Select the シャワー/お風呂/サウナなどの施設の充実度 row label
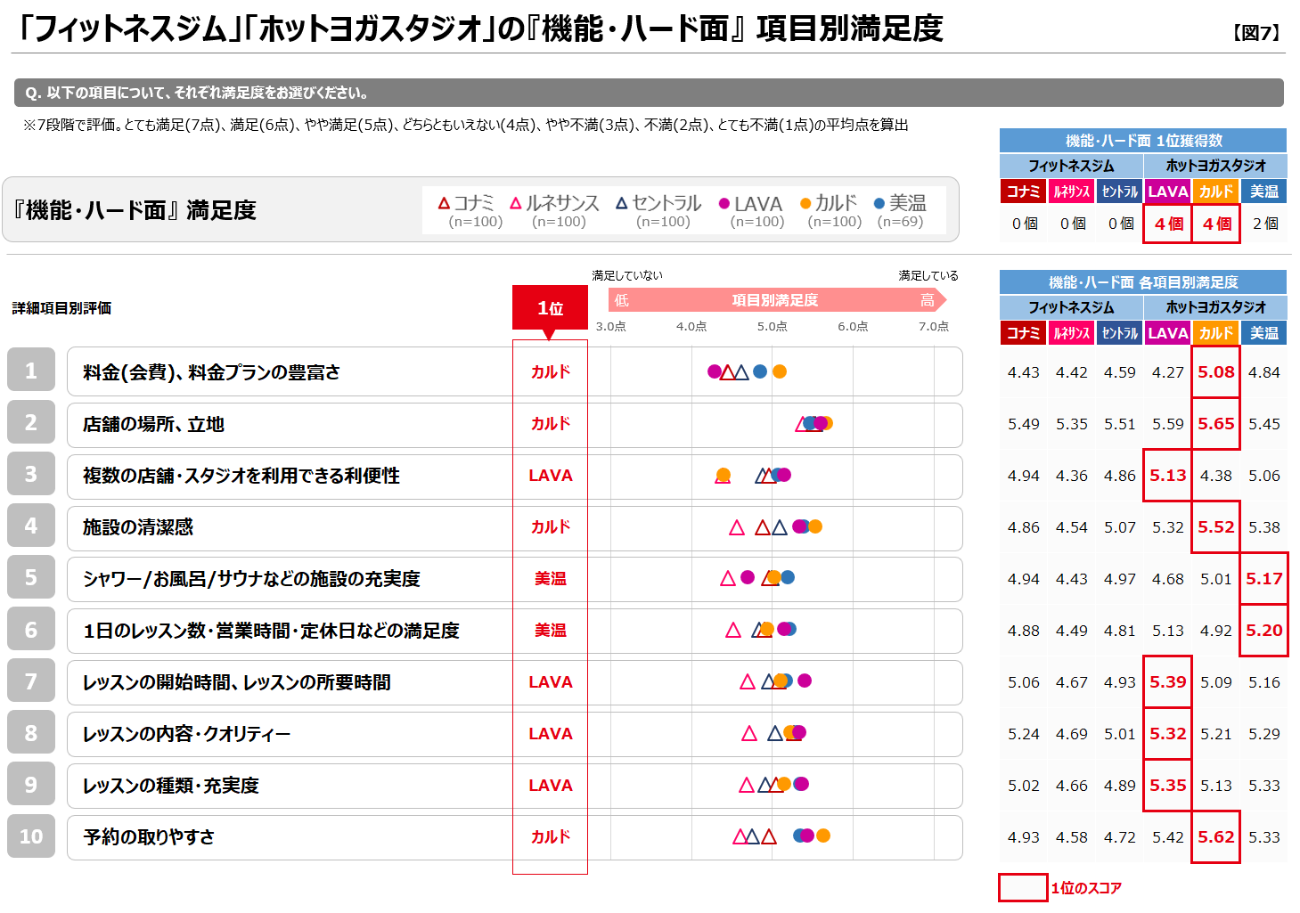The height and width of the screenshot is (913, 1300). click(251, 579)
